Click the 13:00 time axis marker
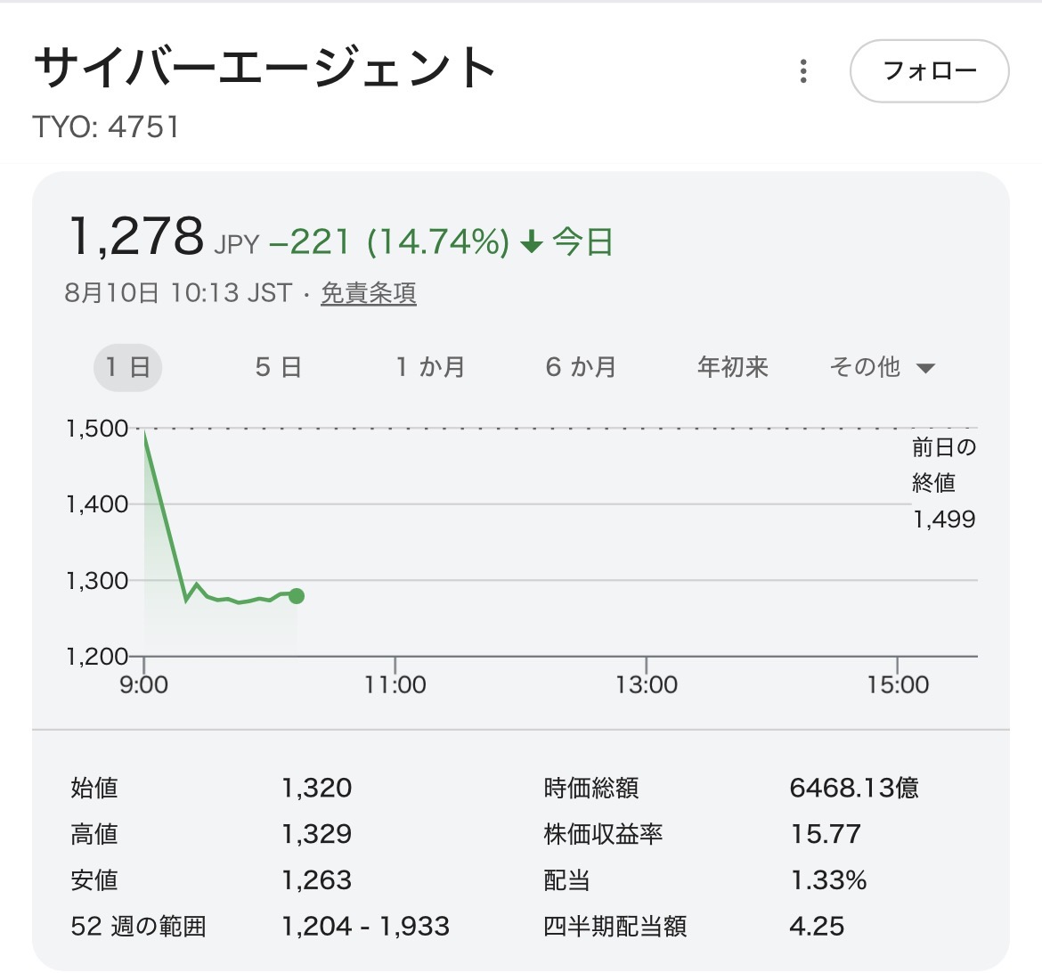The height and width of the screenshot is (973, 1042). (646, 684)
